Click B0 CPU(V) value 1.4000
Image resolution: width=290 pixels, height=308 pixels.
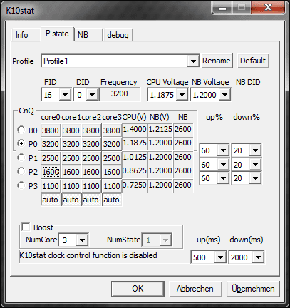pyautogui.click(x=135, y=130)
